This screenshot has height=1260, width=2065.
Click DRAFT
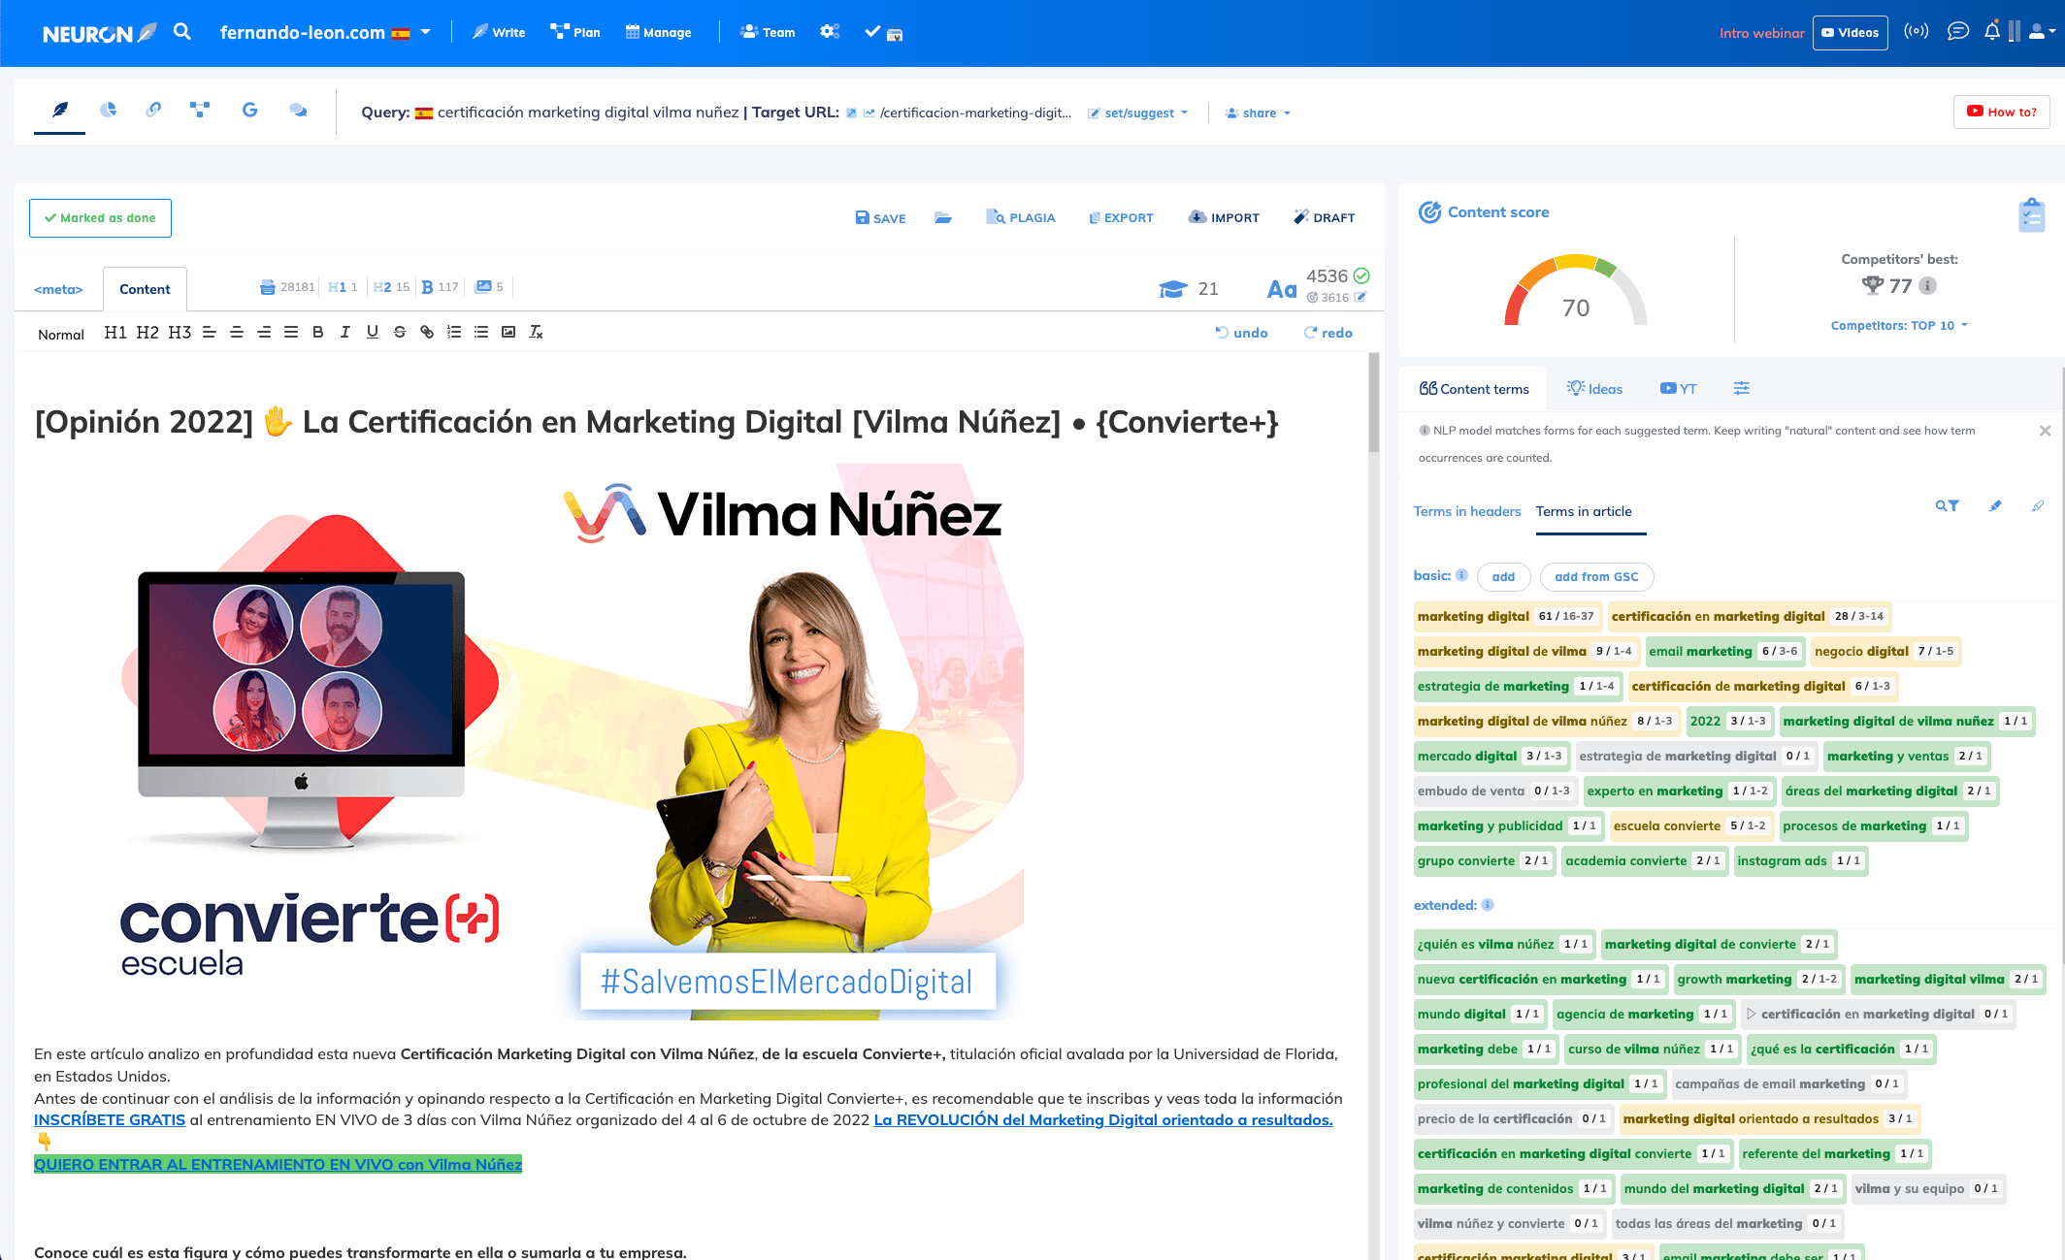[1325, 218]
